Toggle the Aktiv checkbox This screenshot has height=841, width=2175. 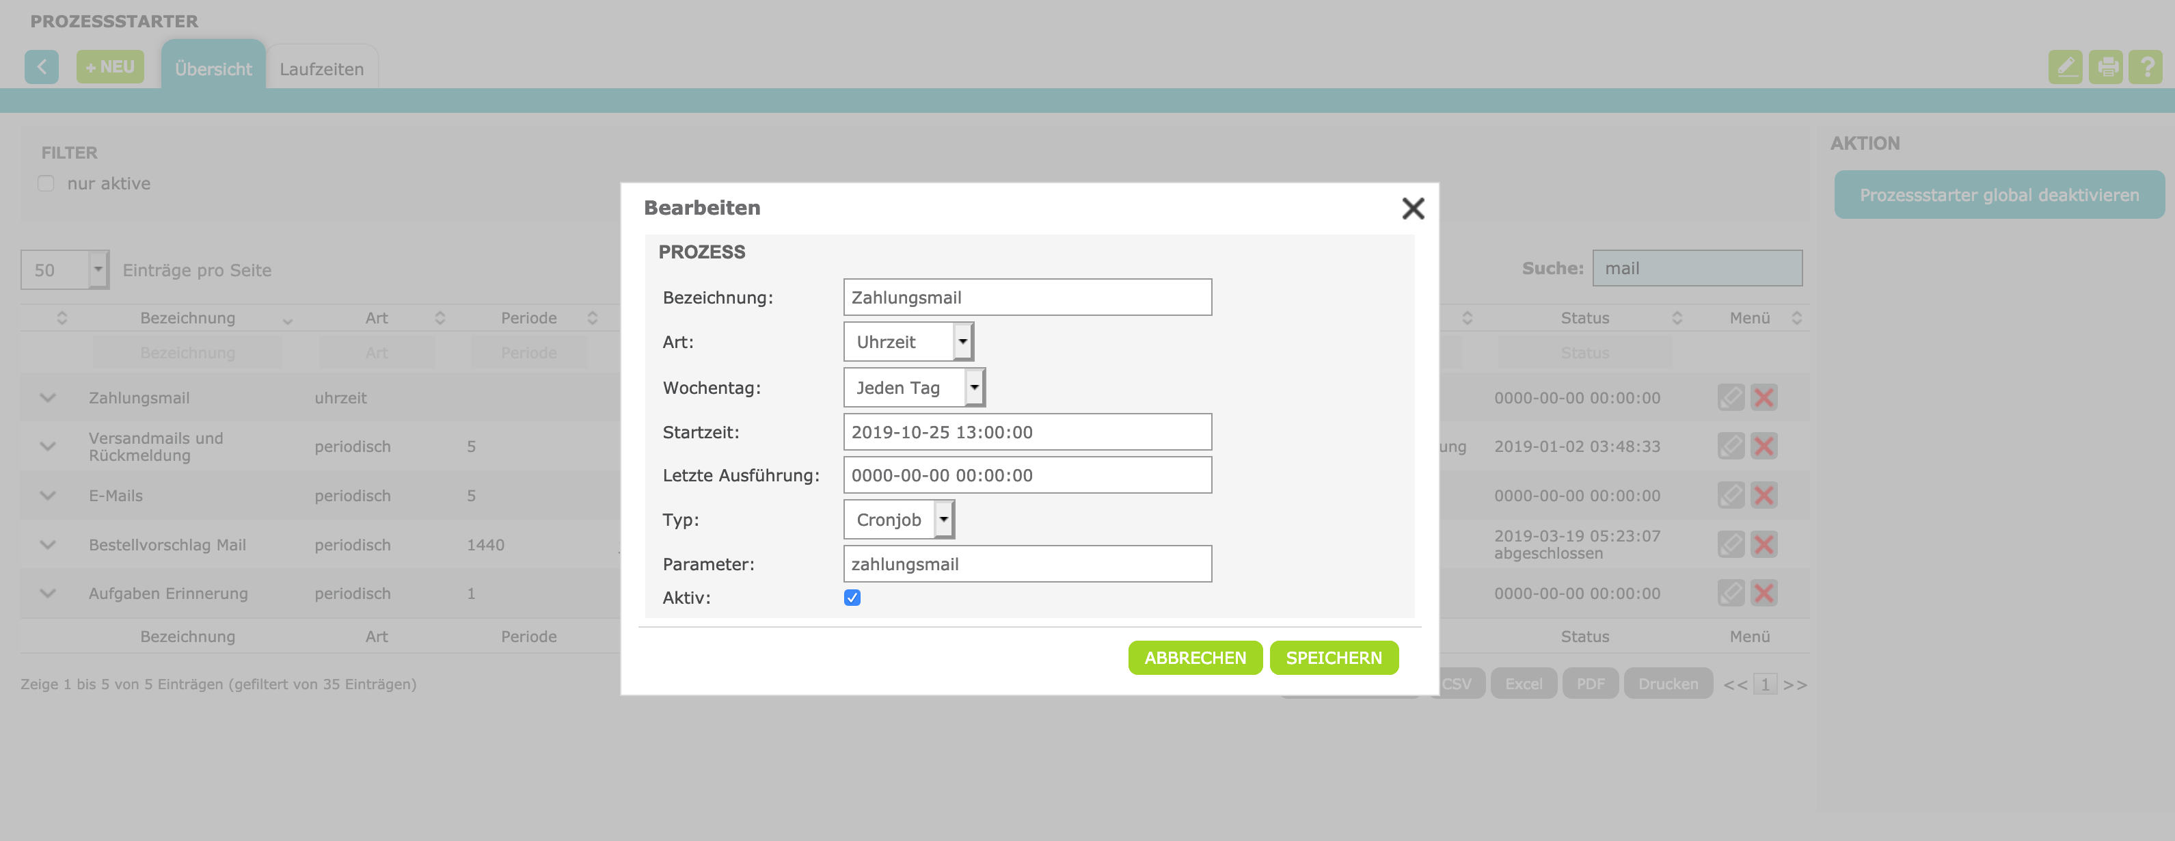coord(852,598)
